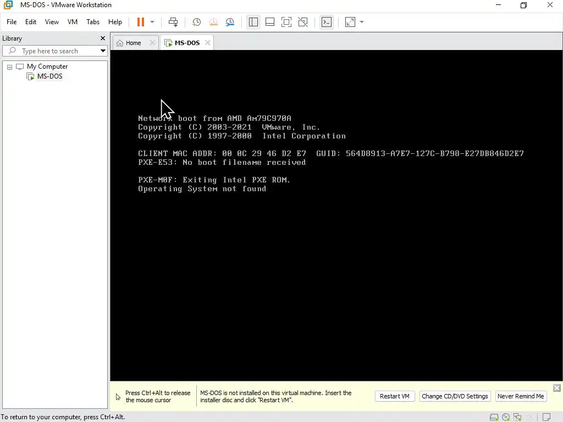Collapse the My Computer tree node
The height and width of the screenshot is (422, 563).
pyautogui.click(x=10, y=66)
